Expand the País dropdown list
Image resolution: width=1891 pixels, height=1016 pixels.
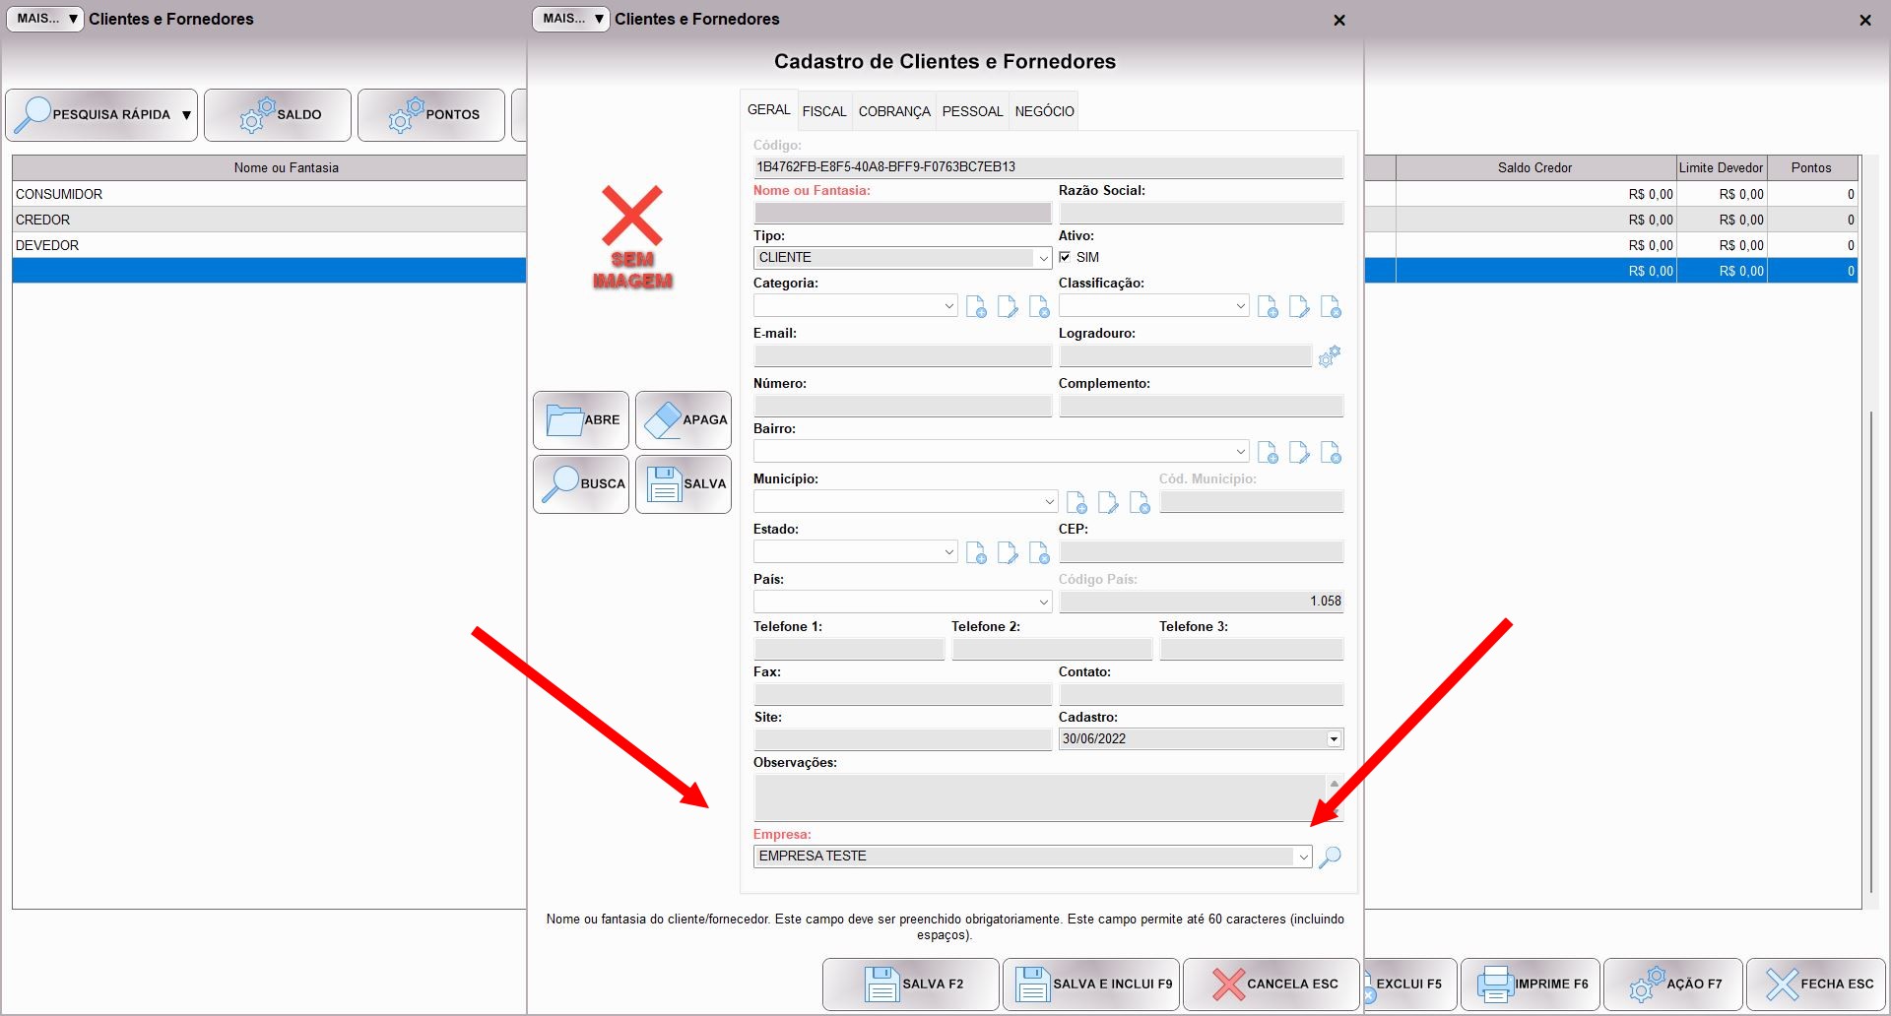[1043, 602]
